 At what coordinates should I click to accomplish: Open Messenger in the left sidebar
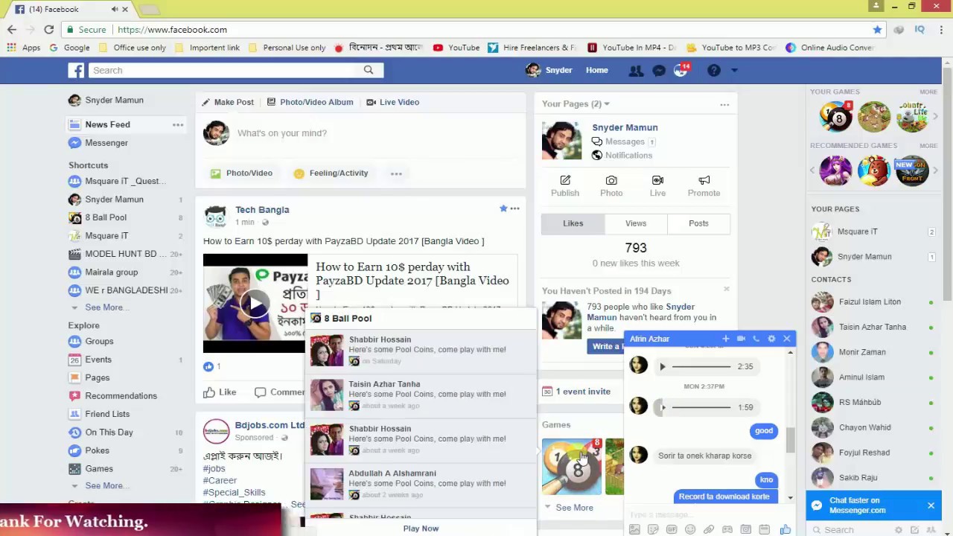click(106, 143)
